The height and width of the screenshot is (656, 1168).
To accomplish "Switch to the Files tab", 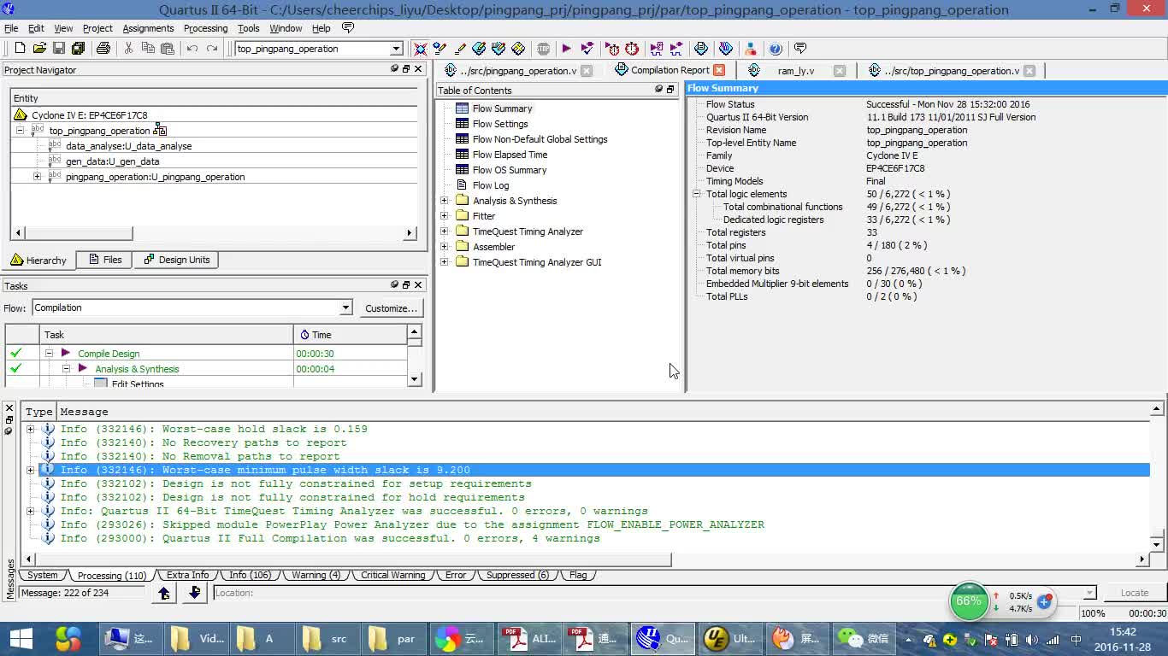I will click(x=104, y=260).
